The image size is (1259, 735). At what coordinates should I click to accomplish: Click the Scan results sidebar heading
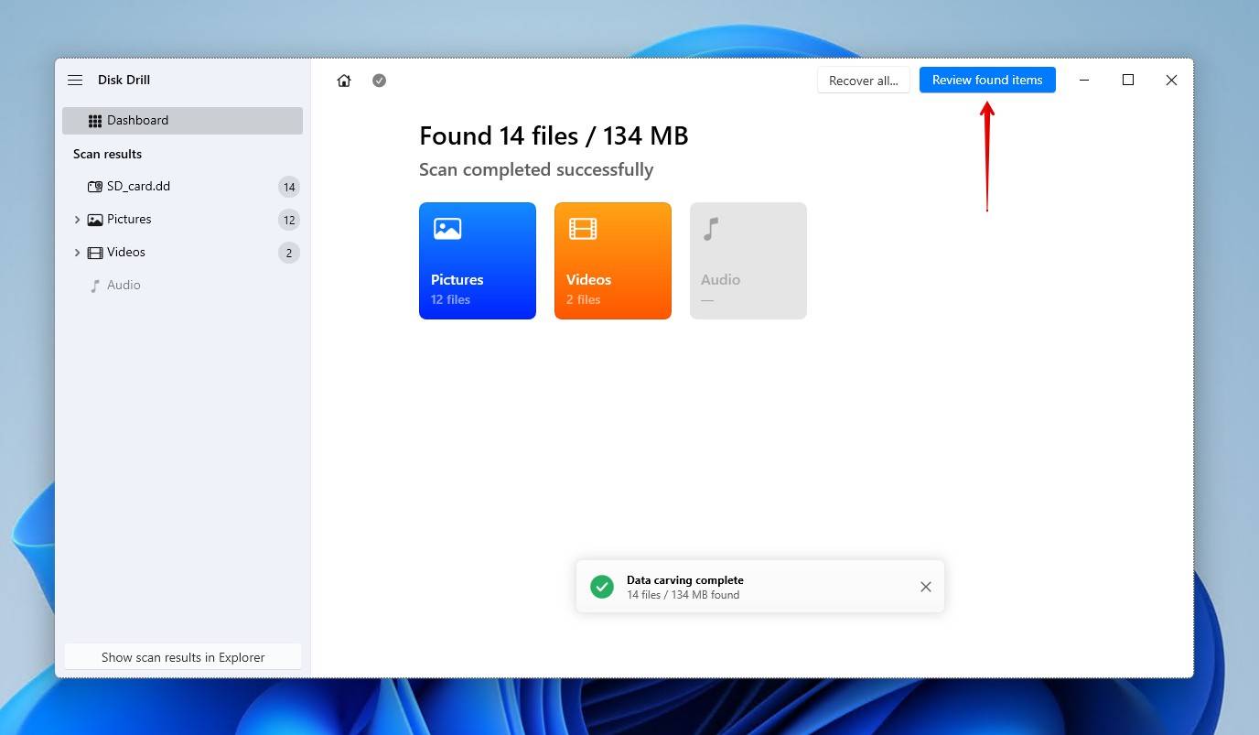(107, 154)
